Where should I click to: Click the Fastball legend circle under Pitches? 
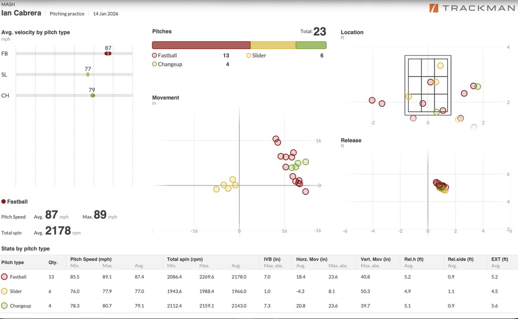pyautogui.click(x=155, y=56)
